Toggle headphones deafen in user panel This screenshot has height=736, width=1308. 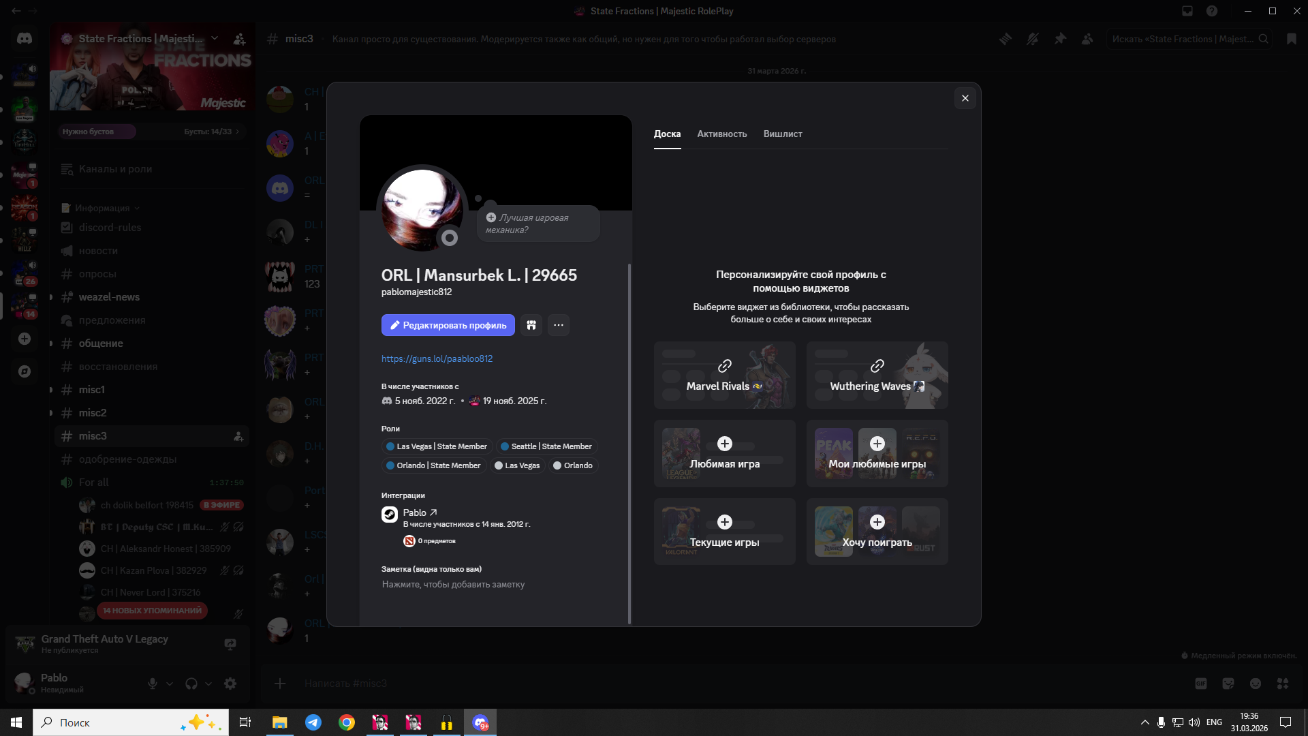[x=191, y=684]
